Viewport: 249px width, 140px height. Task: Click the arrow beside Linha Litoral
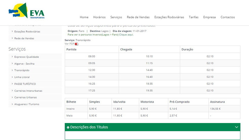click(12, 77)
